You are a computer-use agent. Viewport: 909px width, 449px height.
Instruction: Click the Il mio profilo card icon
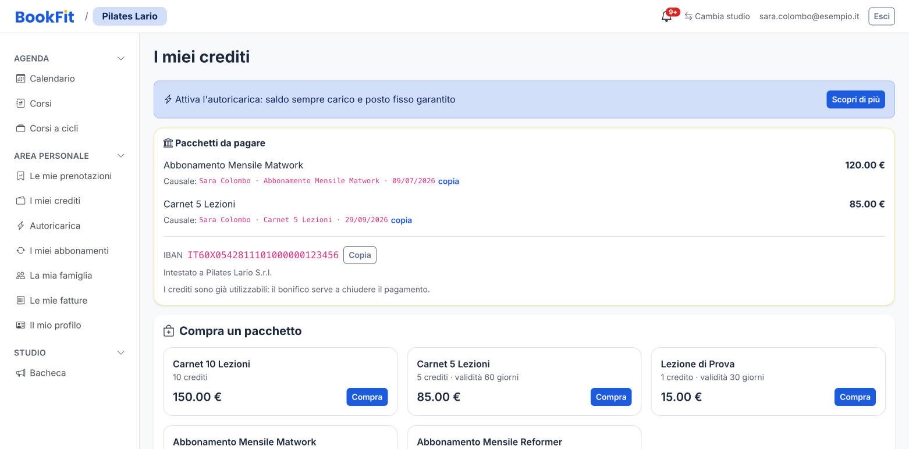coord(20,325)
